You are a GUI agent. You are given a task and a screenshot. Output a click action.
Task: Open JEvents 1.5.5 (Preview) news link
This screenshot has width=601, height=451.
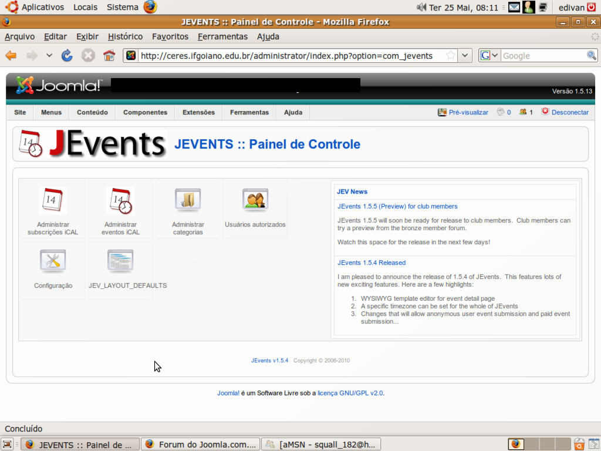click(x=397, y=206)
